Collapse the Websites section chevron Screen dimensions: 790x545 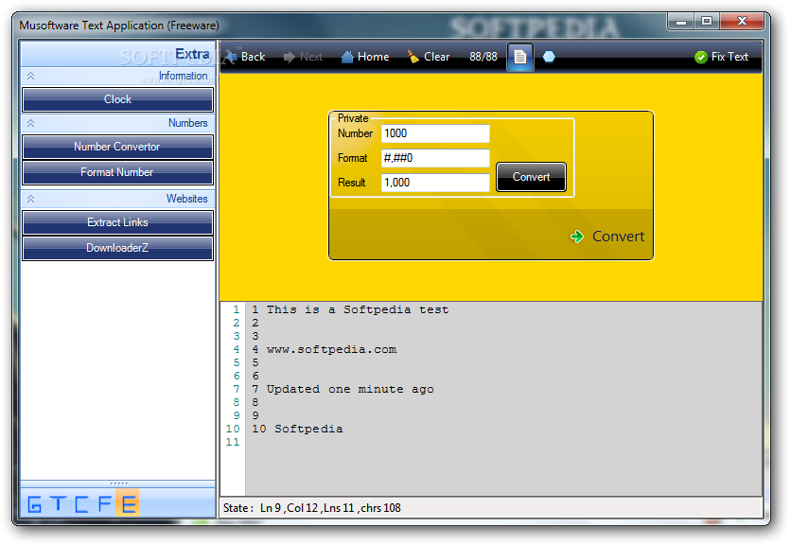click(x=30, y=199)
